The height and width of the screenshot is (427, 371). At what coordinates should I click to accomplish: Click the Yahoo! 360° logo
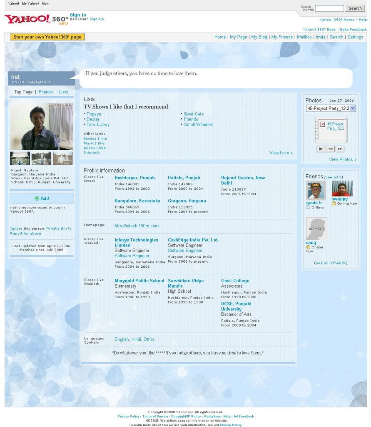[x=36, y=19]
